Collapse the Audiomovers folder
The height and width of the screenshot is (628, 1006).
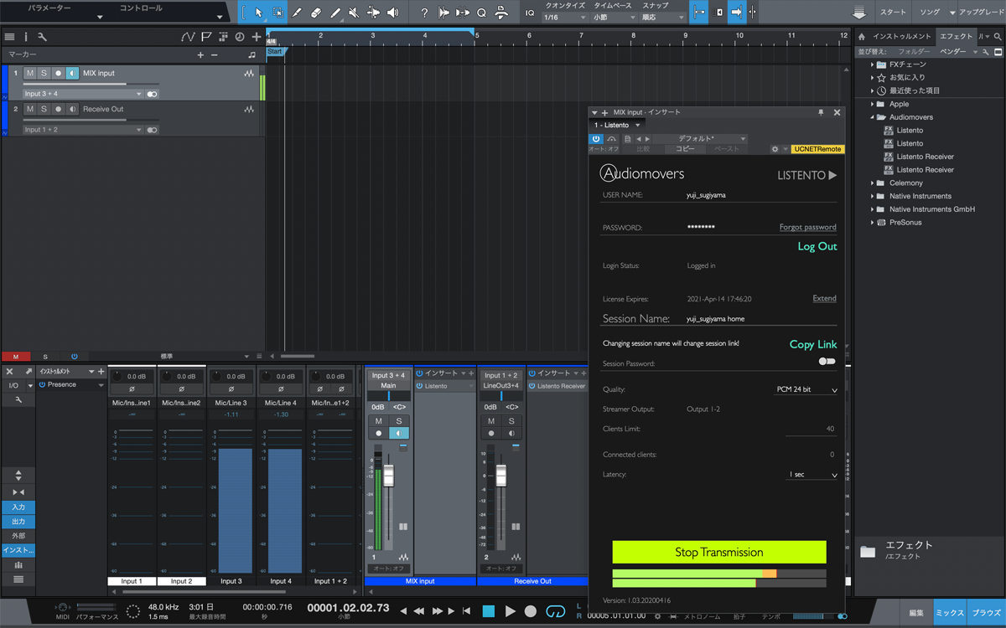[873, 117]
